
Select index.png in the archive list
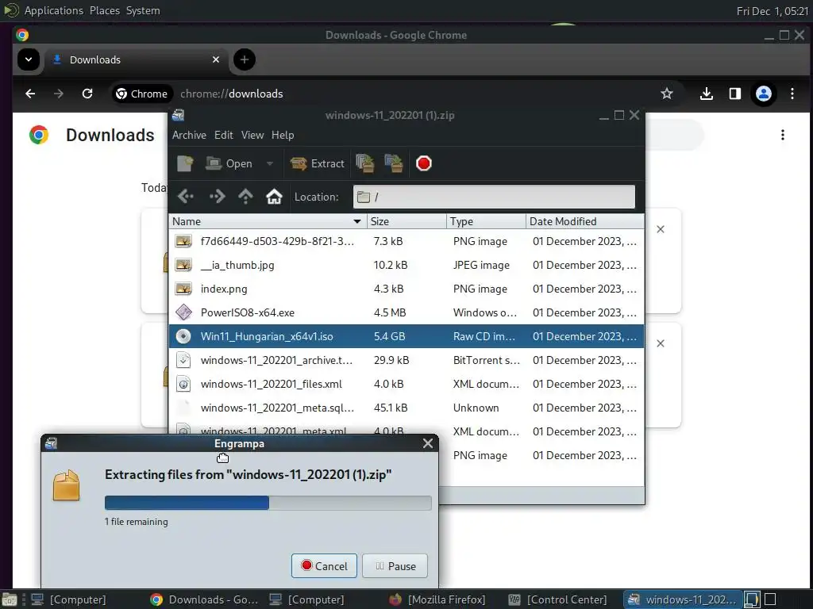coord(406,289)
